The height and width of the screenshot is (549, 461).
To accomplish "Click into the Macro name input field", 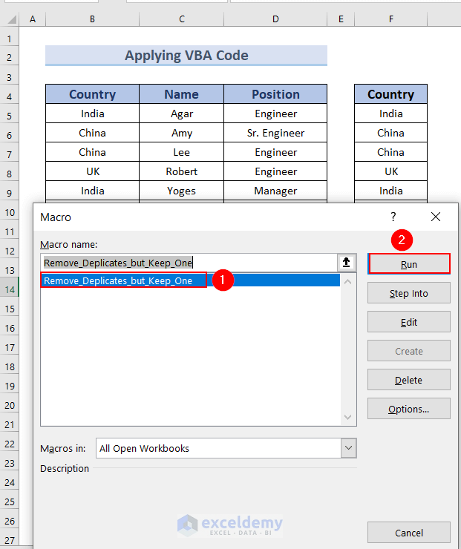I will click(189, 263).
